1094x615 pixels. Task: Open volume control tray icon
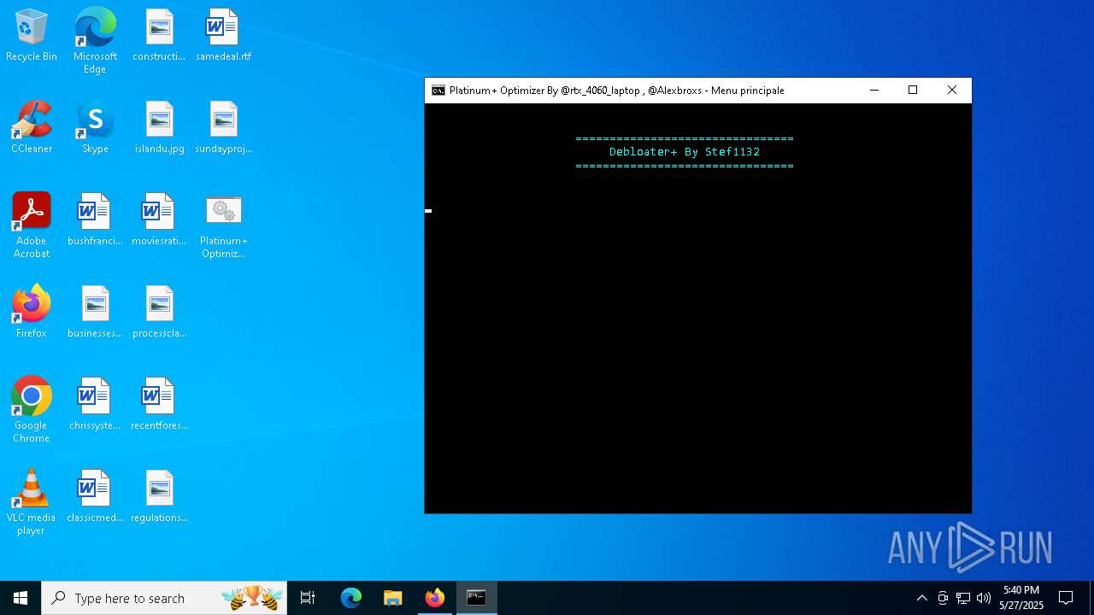984,598
